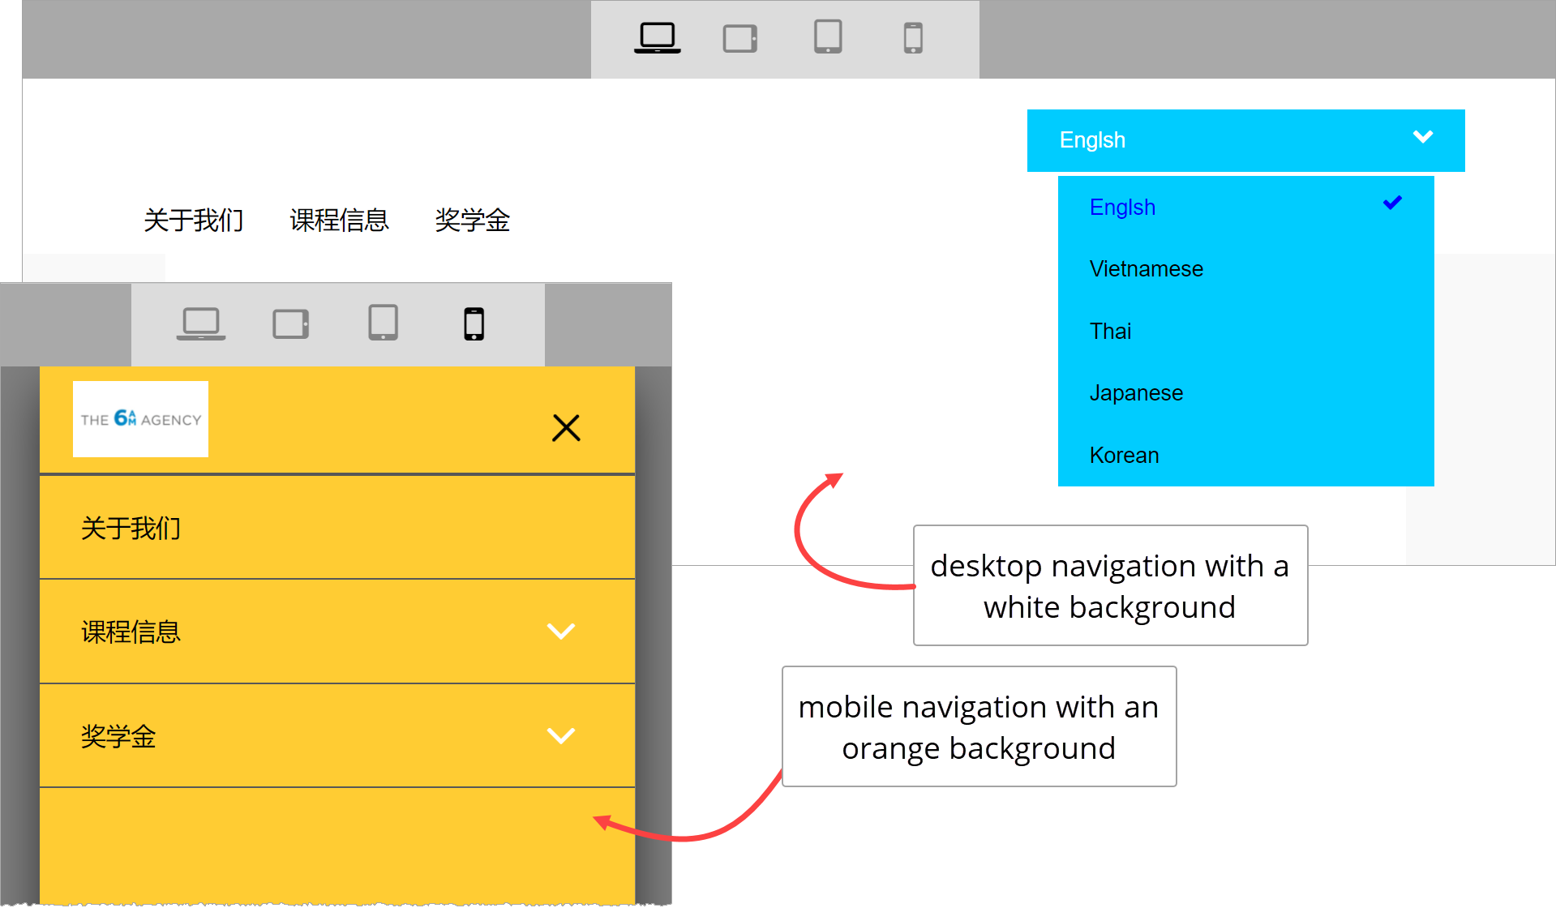Select Japanese language option

(1136, 393)
